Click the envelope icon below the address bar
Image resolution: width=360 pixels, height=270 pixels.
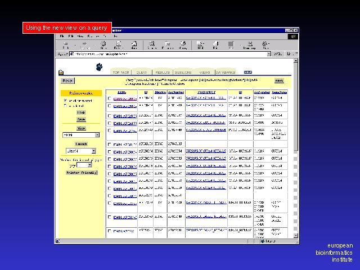tap(61, 73)
